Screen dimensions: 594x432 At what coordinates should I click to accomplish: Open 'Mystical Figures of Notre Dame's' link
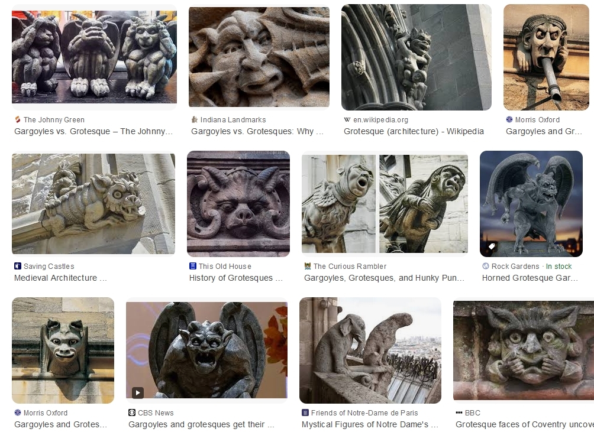click(370, 424)
